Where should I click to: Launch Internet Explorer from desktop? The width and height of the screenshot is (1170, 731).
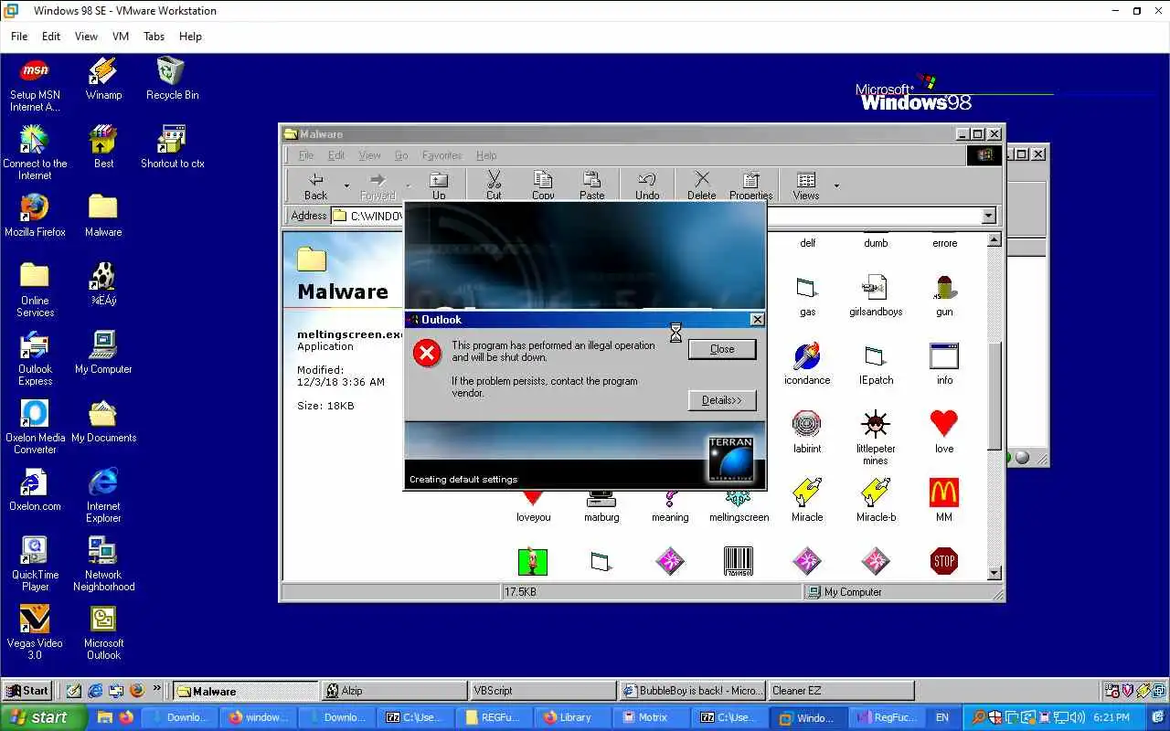(103, 495)
